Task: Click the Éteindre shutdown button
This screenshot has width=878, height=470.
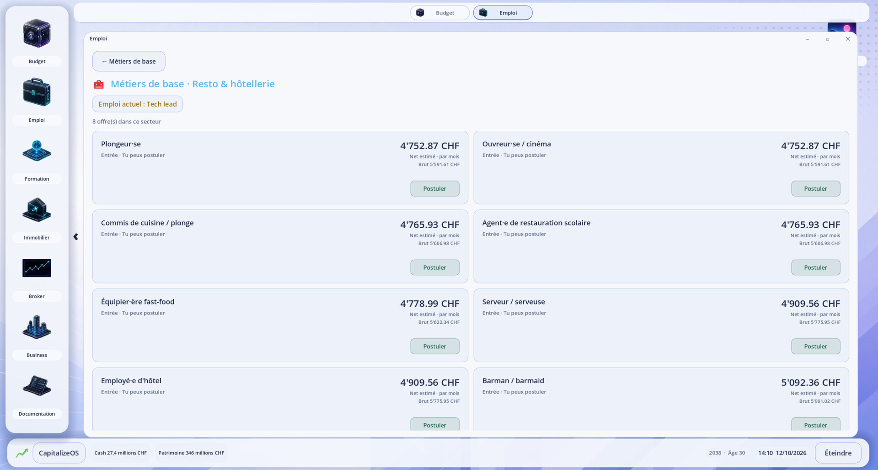Action: click(x=838, y=453)
